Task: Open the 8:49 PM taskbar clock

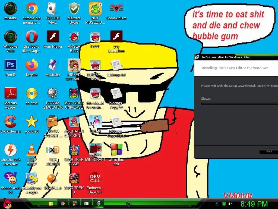Action: click(x=254, y=204)
